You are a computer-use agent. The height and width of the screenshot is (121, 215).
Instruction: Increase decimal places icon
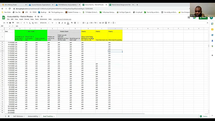(x=33, y=23)
